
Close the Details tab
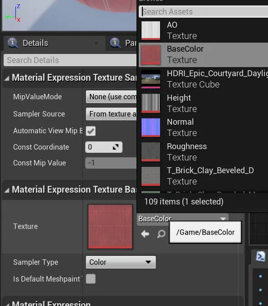pos(97,43)
